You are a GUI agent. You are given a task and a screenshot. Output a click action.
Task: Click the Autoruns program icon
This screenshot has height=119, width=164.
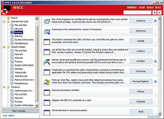coord(47,21)
